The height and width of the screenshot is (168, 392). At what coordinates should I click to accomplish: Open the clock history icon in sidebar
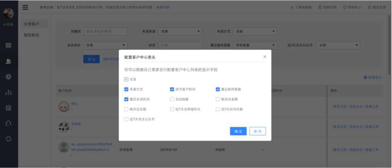click(x=8, y=77)
